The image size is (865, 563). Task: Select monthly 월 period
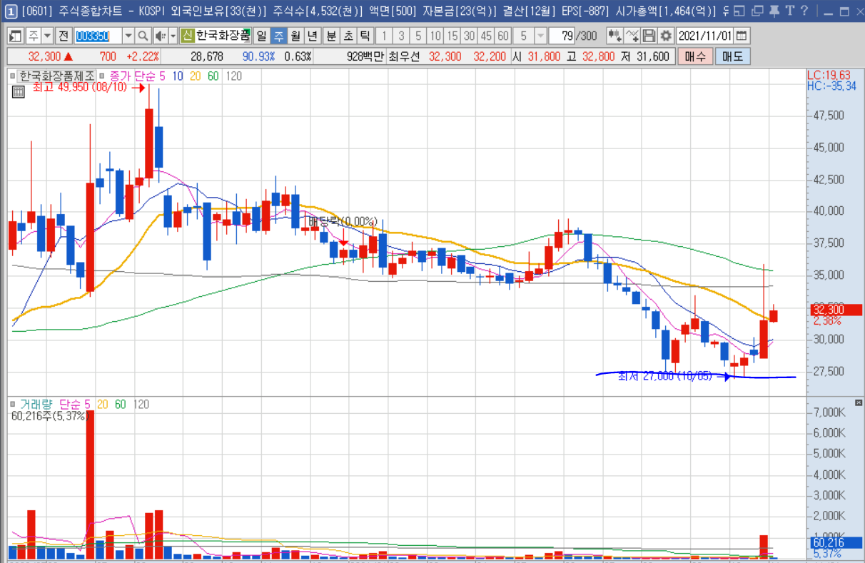coord(295,36)
